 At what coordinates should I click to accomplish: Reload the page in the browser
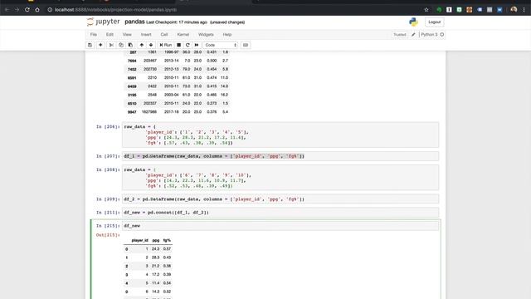click(27, 10)
